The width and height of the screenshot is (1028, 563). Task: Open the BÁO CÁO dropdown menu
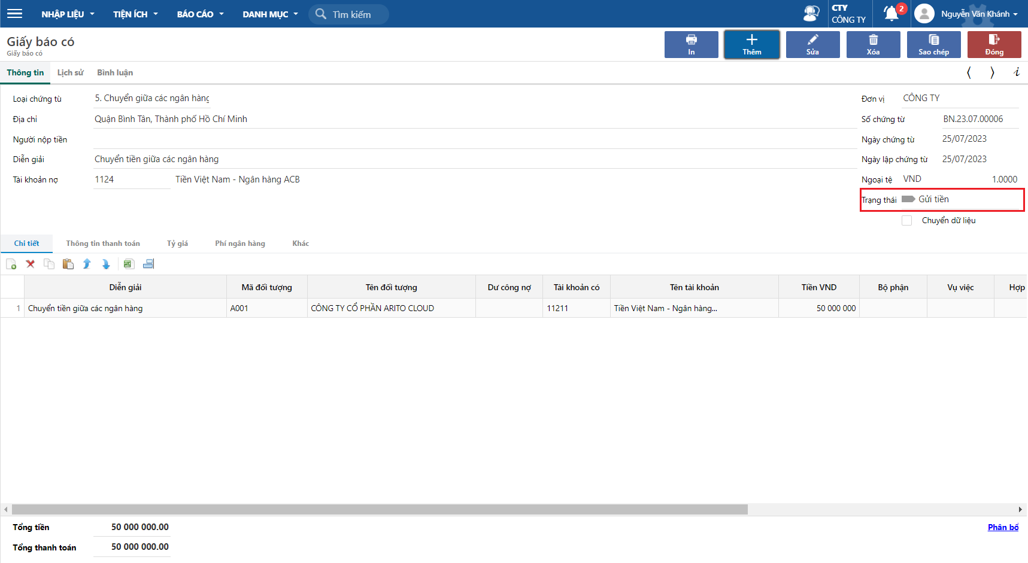coord(200,14)
